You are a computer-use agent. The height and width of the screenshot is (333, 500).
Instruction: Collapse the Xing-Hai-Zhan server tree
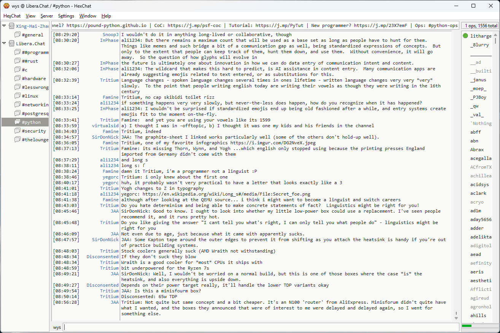[x=4, y=26]
